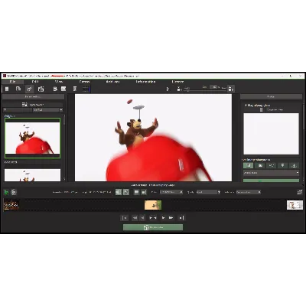
Task: Toggle the second highlighted view button above the timeline
Action: click(x=126, y=192)
